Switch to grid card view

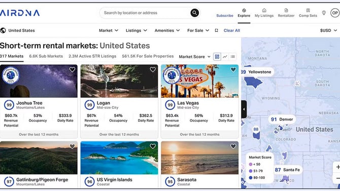click(x=217, y=57)
